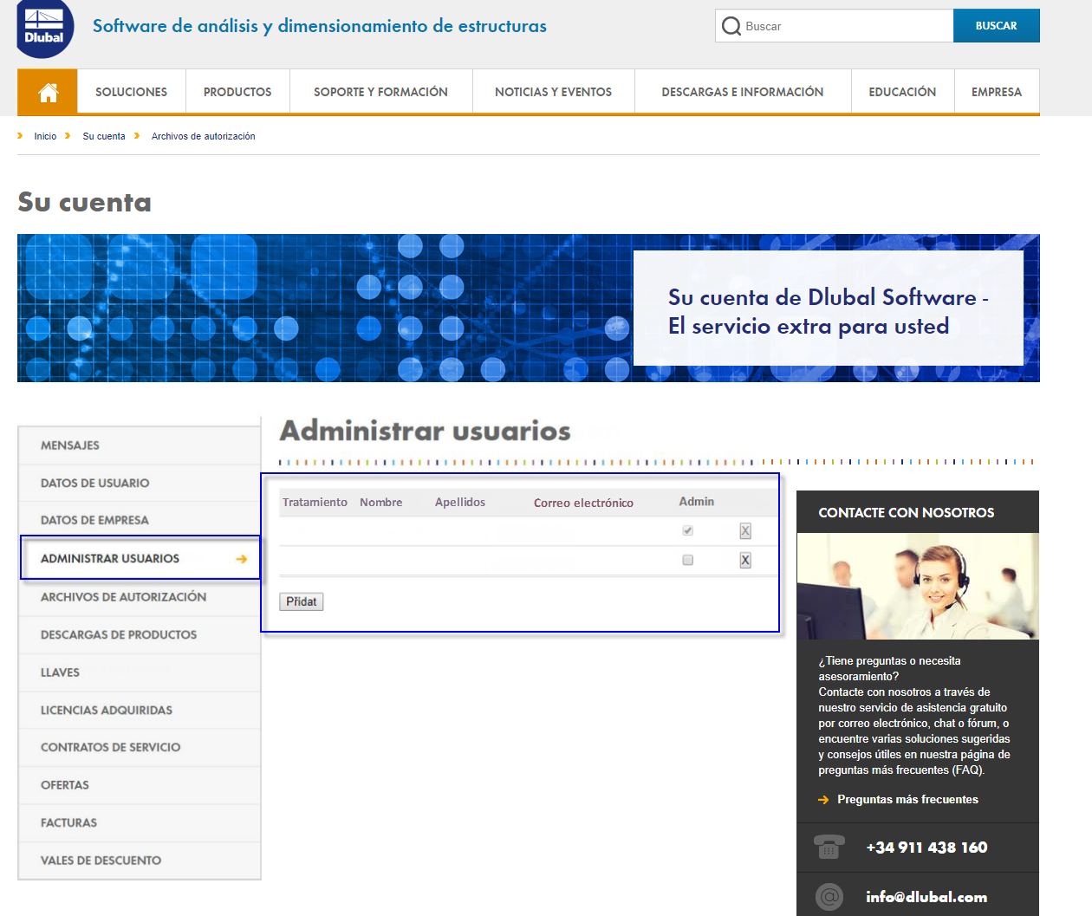Disable the Admin checkbox for the first user

coord(687,529)
